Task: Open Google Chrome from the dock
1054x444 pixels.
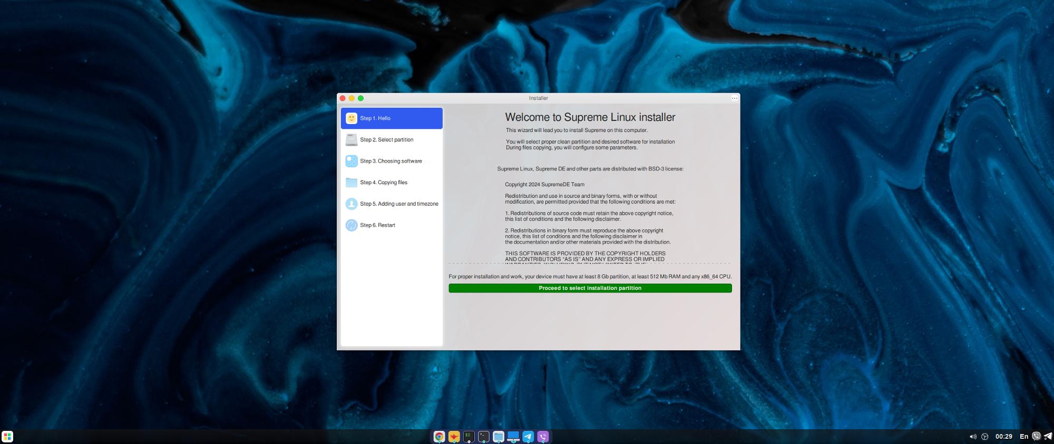Action: (x=439, y=436)
